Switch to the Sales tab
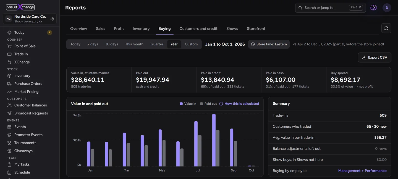The height and width of the screenshot is (179, 398). (101, 29)
